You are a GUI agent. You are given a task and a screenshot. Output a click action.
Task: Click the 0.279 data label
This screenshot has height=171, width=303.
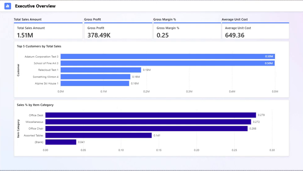(261, 115)
